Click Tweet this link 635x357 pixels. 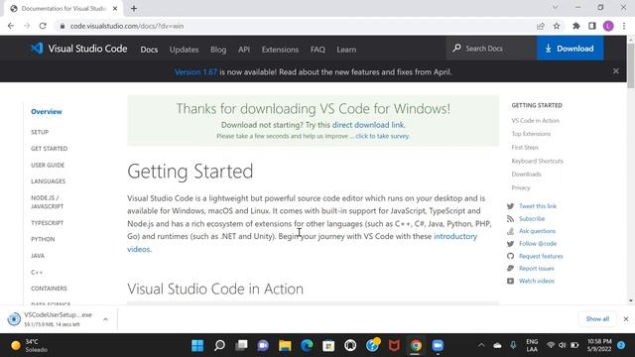[538, 206]
